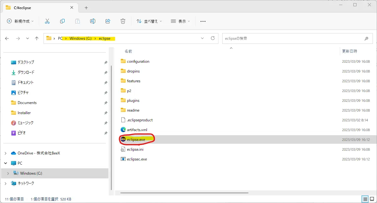Open recent locations dropdown chevron
This screenshot has width=377, height=203.
(x=27, y=38)
